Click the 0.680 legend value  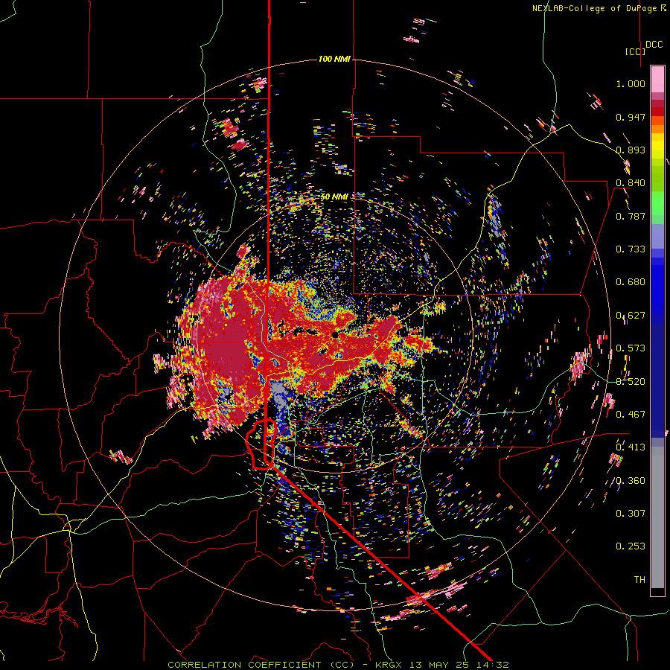pos(631,282)
